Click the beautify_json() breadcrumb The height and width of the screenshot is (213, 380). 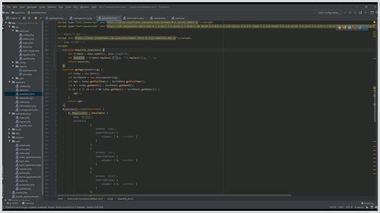(x=125, y=199)
